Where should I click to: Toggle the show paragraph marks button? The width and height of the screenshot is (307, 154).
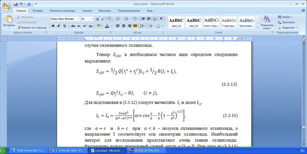[161, 19]
